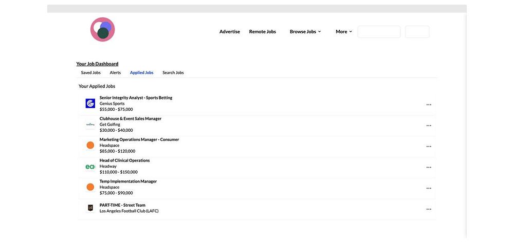The image size is (514, 243).
Task: Click Los Angeles Football Club (LAFC) text
Action: [129, 211]
